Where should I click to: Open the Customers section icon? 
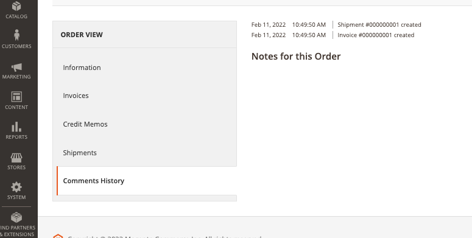[16, 35]
